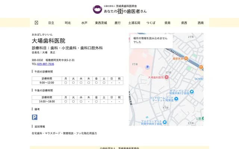Screen dimensions: 239x149
Task: Click the purple dental association logo
Action: 97,9
